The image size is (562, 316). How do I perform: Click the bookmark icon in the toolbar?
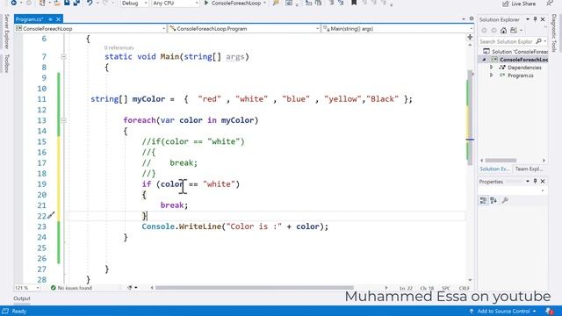tap(354, 4)
